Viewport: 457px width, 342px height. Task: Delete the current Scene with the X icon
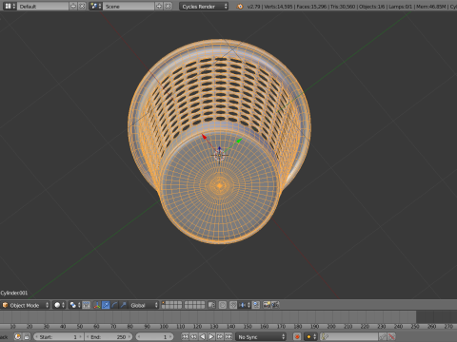(168, 6)
